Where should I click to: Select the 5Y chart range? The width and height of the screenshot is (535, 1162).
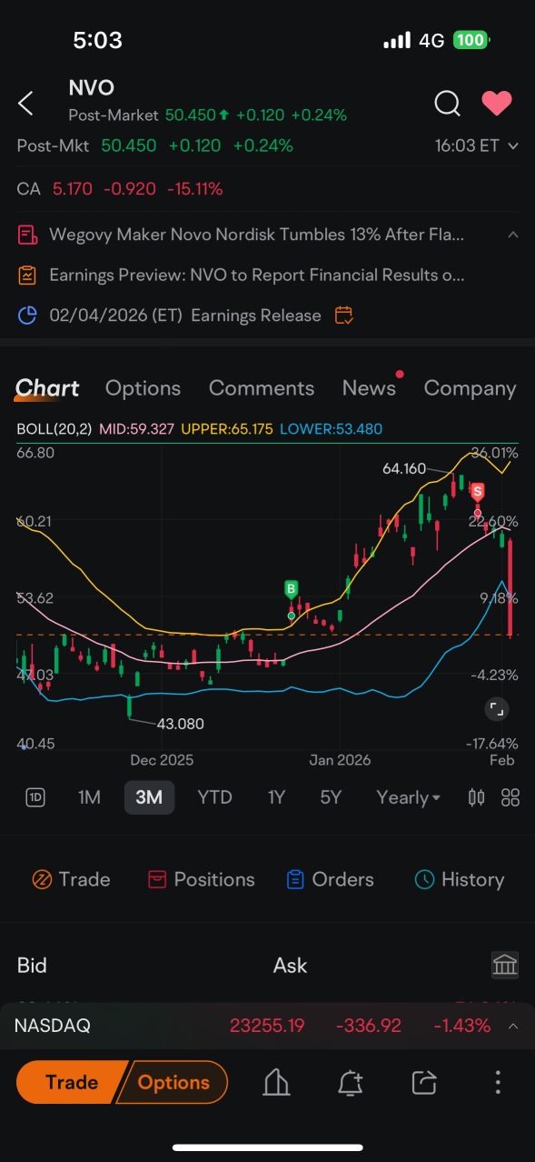click(331, 797)
